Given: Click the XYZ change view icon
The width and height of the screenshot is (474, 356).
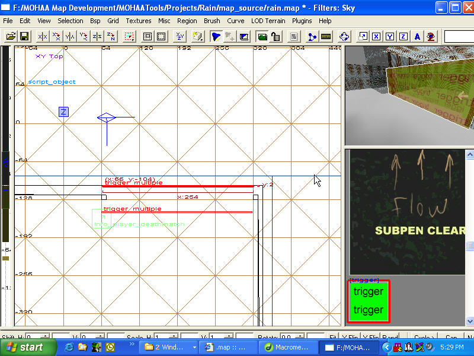Looking at the screenshot, I should pyautogui.click(x=180, y=37).
